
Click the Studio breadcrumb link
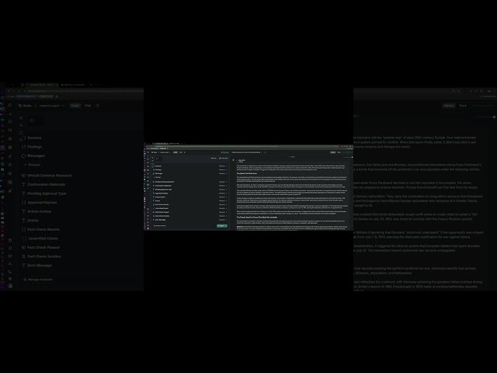point(154,152)
